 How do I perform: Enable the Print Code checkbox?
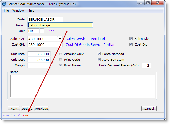point(61,60)
